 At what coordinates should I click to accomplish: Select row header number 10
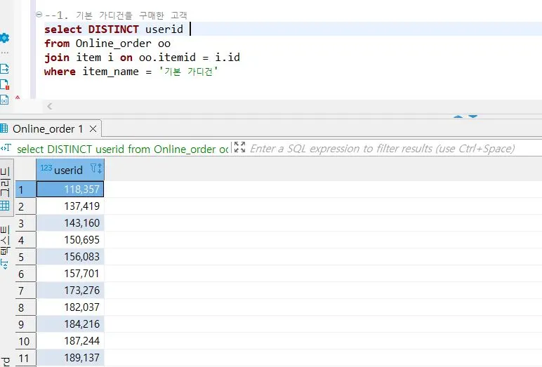click(x=26, y=342)
